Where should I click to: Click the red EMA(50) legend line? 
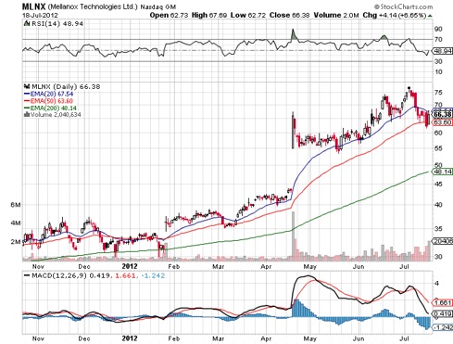pos(27,101)
